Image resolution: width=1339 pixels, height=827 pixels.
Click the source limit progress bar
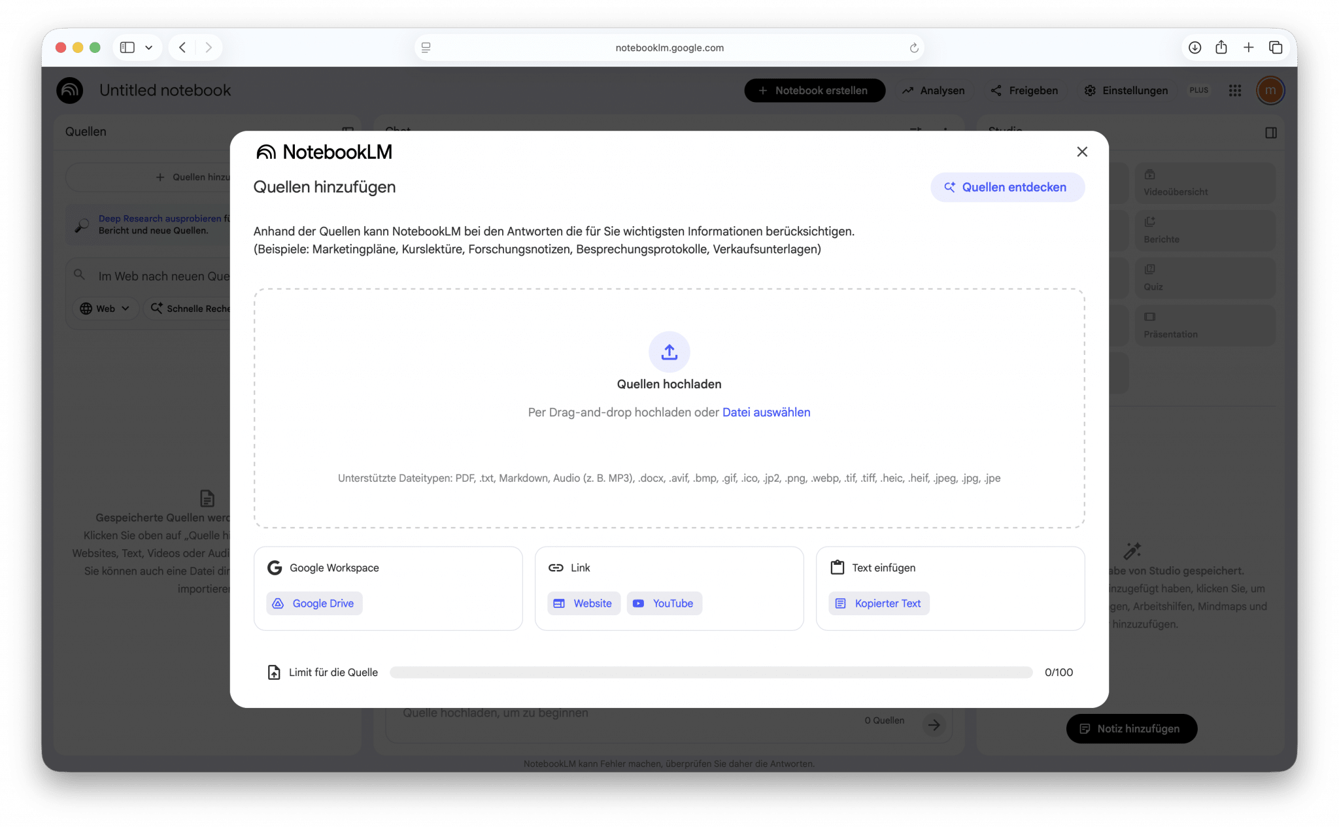click(711, 672)
